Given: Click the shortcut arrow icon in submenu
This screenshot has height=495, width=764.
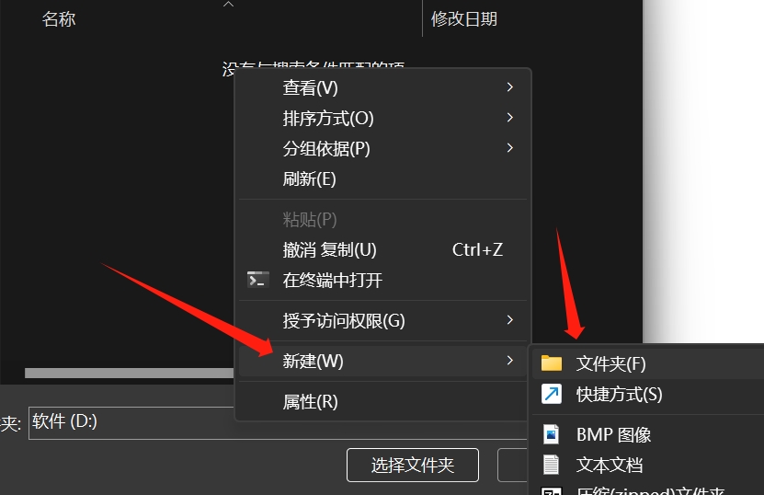Looking at the screenshot, I should 552,394.
